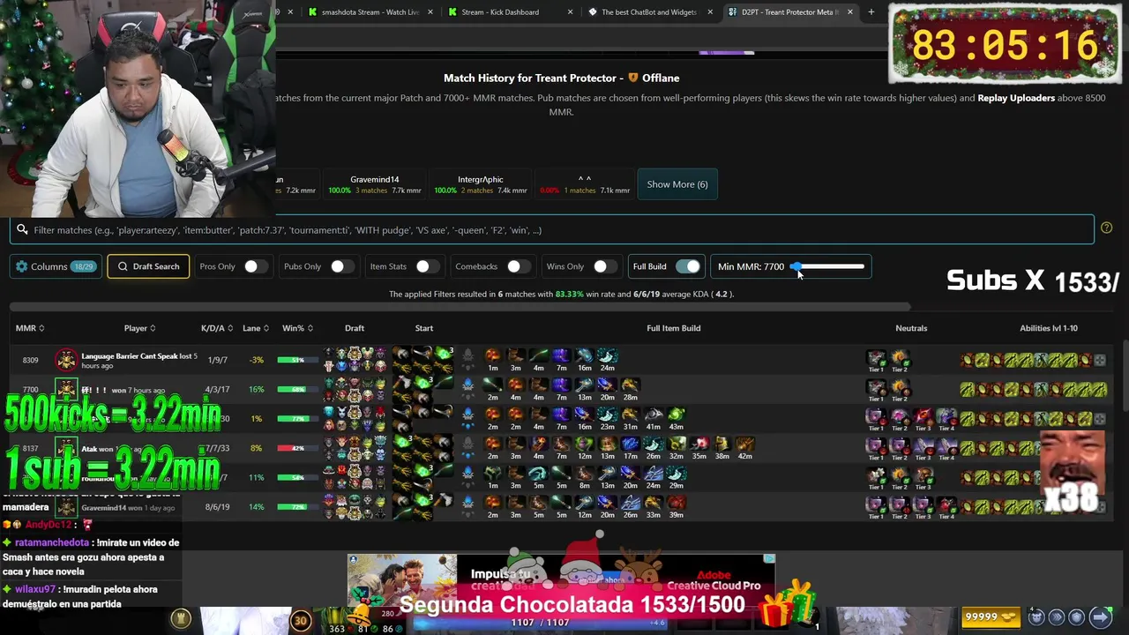
Task: Click the D2PT favicon on Treant Protector tab
Action: 732,12
